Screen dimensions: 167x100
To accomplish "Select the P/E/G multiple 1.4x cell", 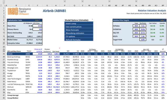I will click(x=143, y=36).
